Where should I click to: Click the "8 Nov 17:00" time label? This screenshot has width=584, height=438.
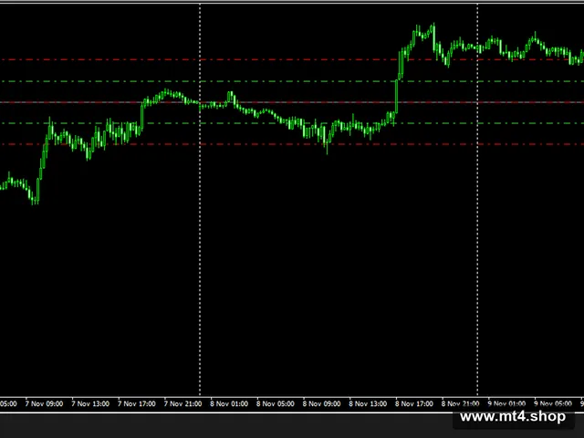pyautogui.click(x=414, y=403)
